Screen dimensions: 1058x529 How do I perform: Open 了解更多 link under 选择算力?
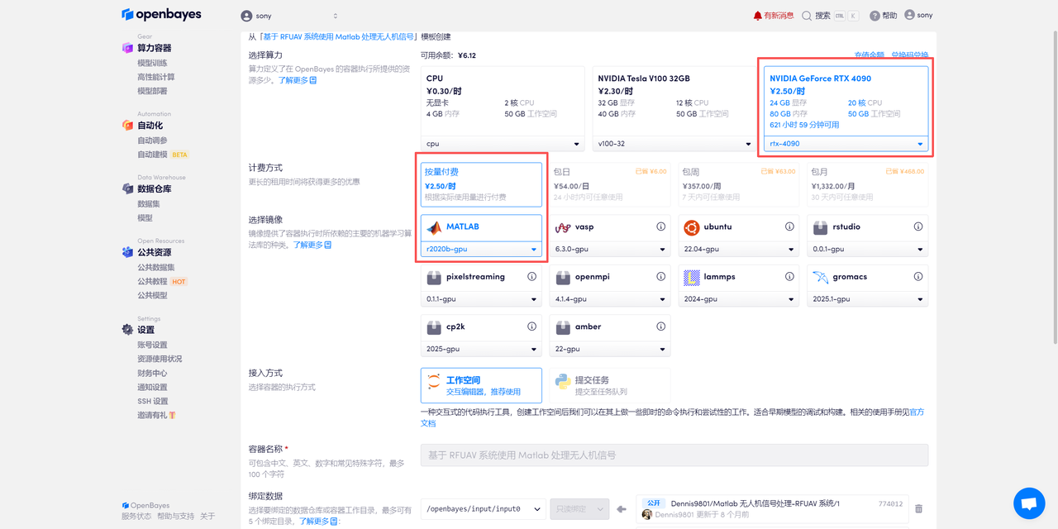297,80
